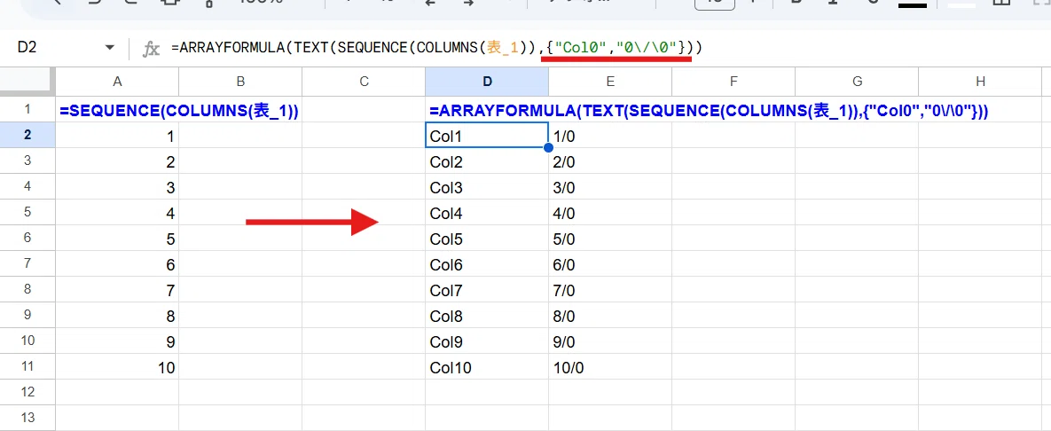Click the cell showing Col5
This screenshot has width=1051, height=431.
tap(487, 238)
